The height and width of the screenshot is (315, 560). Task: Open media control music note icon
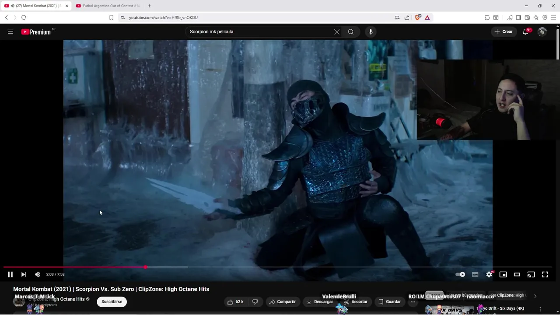point(510,17)
